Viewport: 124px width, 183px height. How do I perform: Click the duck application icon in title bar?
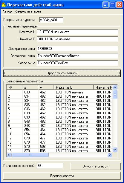[x=4, y=5]
